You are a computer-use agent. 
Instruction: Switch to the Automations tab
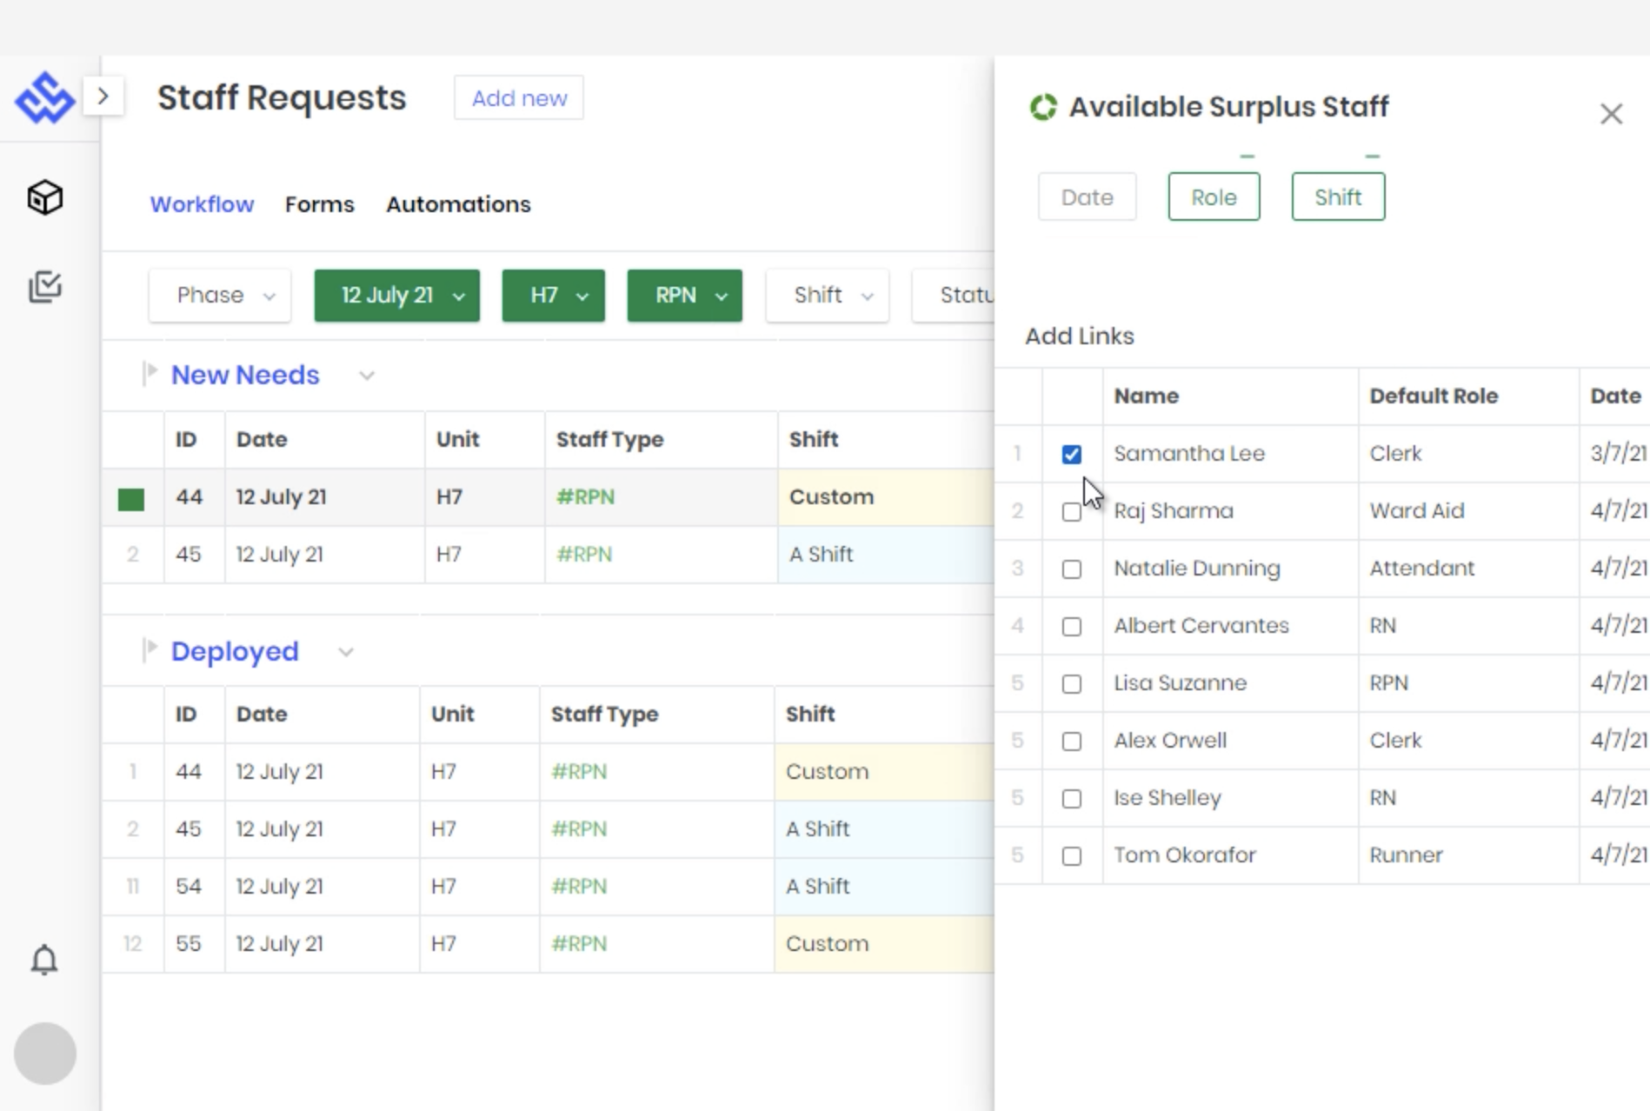click(458, 204)
